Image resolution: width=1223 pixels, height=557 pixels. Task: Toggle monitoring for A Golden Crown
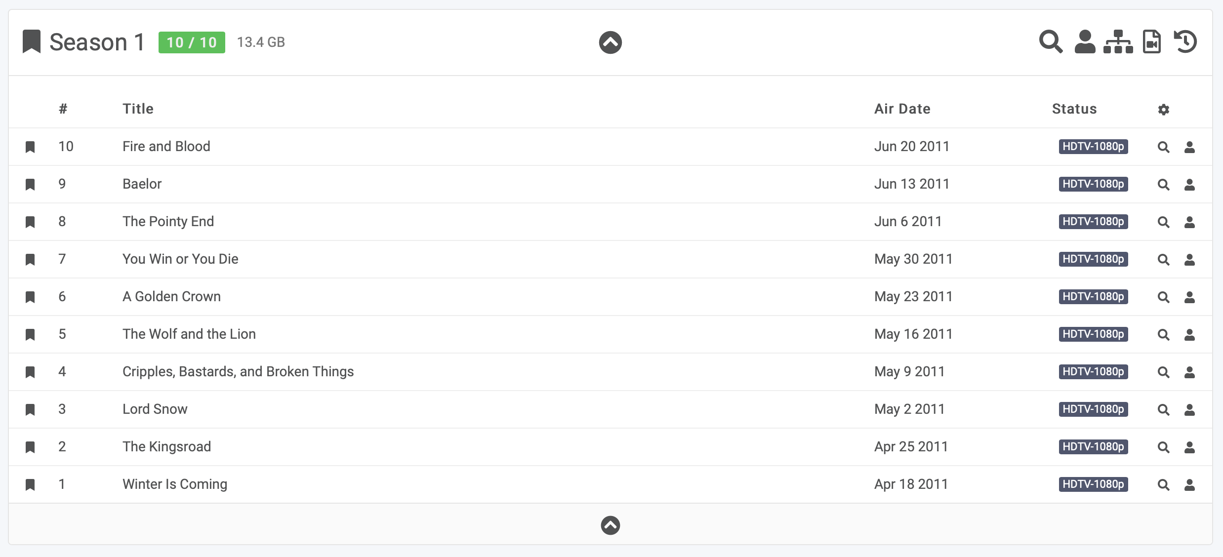(30, 297)
